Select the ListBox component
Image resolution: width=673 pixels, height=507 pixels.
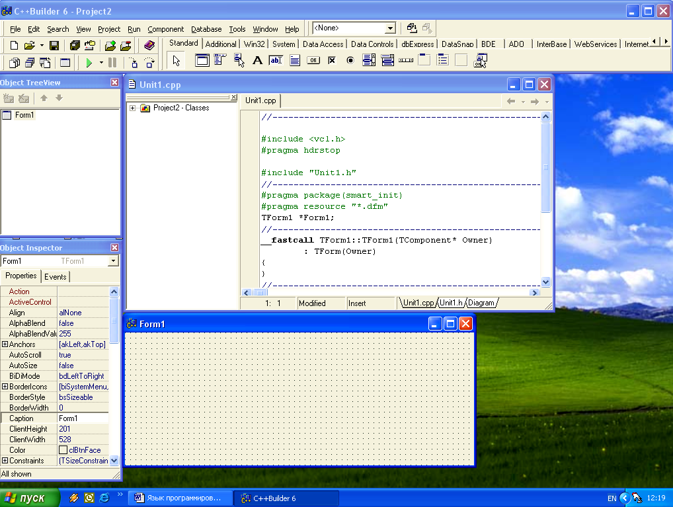tap(369, 61)
